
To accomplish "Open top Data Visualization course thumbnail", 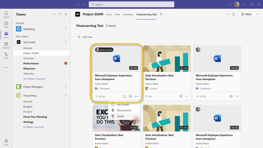I will click(x=167, y=59).
